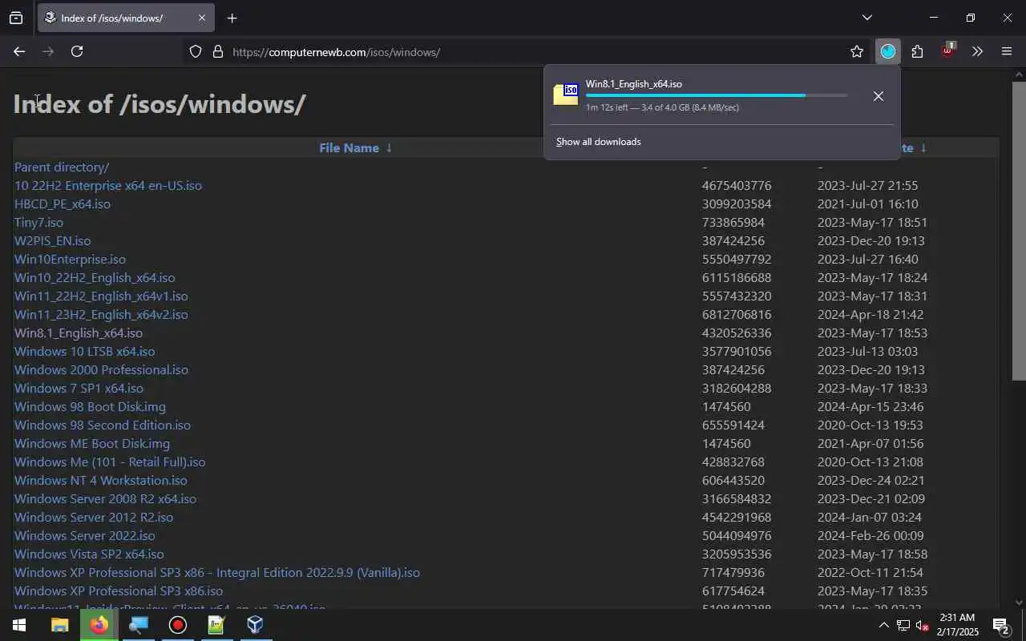Open W2PIS_EN.iso link

52,240
